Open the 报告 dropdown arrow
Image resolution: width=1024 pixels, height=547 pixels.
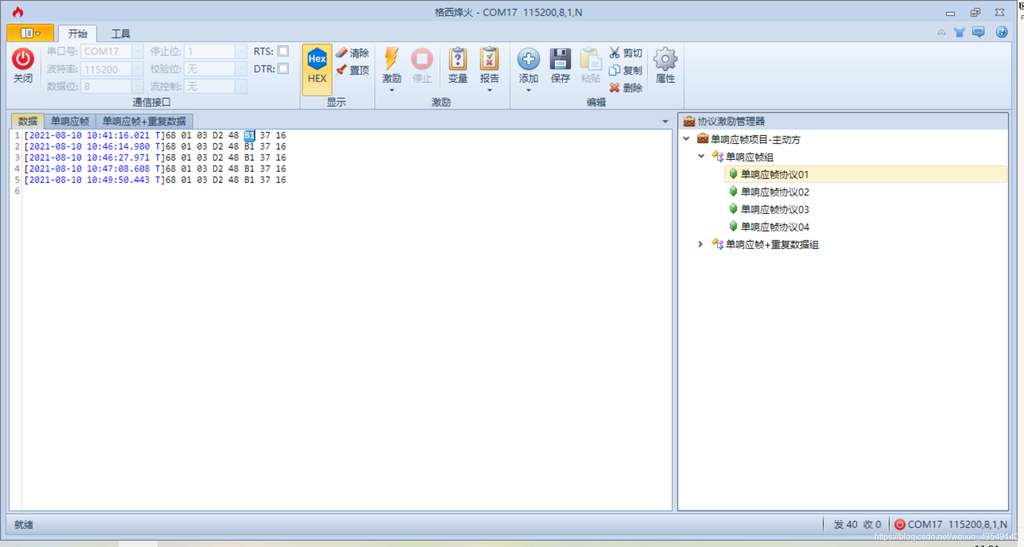coord(489,90)
